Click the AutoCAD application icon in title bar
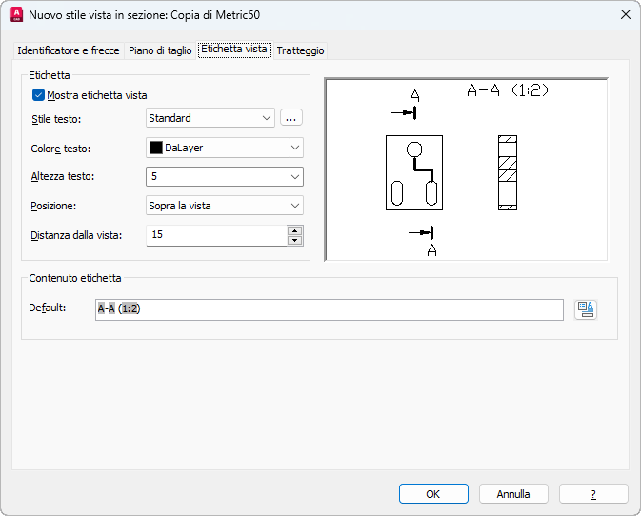This screenshot has width=641, height=516. point(16,14)
